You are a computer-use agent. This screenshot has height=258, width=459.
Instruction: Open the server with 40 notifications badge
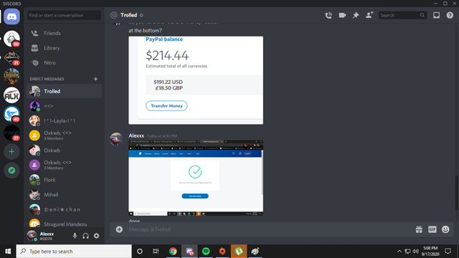11,114
